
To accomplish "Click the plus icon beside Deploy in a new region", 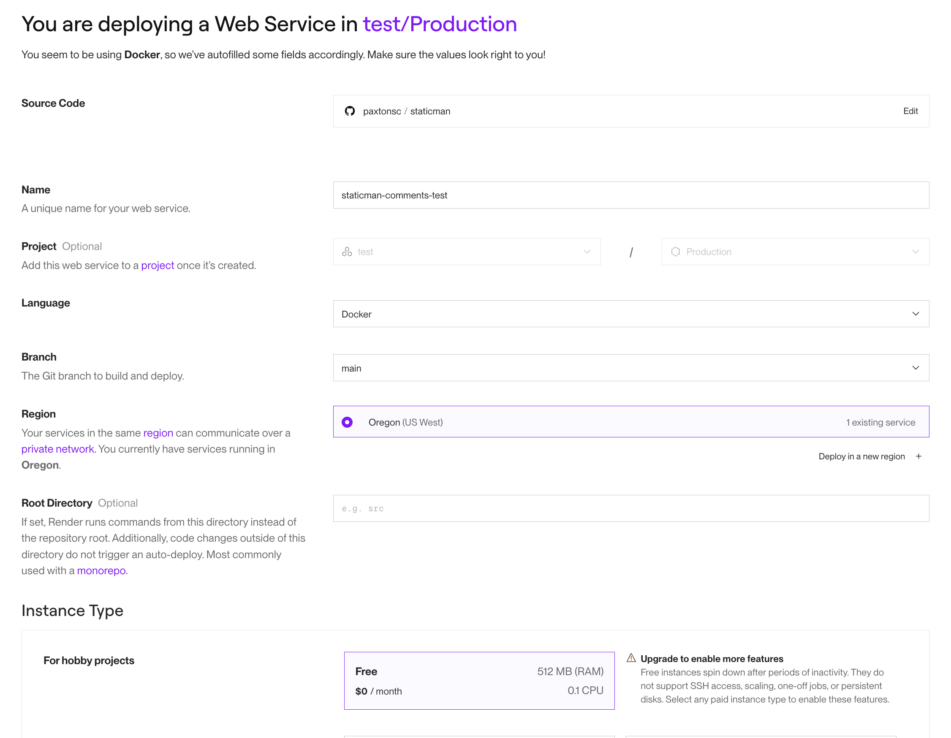I will (x=919, y=456).
